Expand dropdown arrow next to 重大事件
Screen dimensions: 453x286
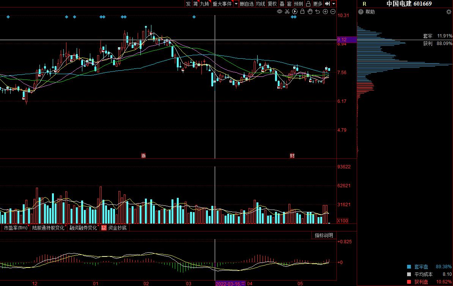coord(236,4)
